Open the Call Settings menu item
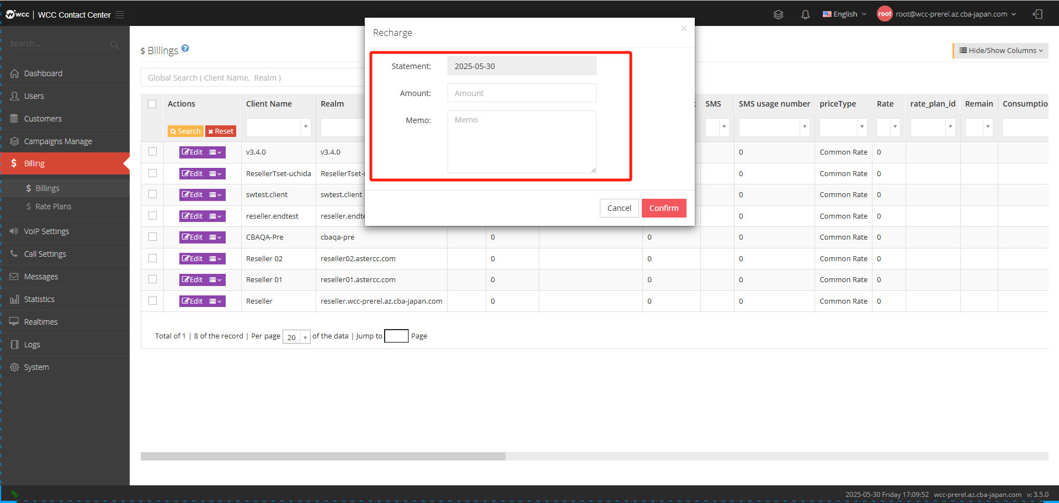Screen dimensions: 1059x503 (x=65, y=254)
